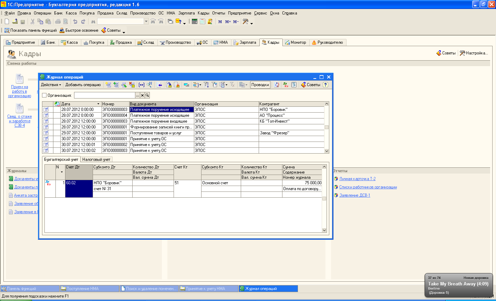Open Организация selection ellipsis button

(138, 95)
